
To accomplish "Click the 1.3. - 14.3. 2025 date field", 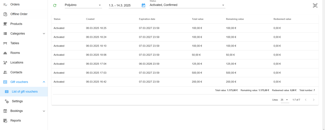I will click(124, 5).
